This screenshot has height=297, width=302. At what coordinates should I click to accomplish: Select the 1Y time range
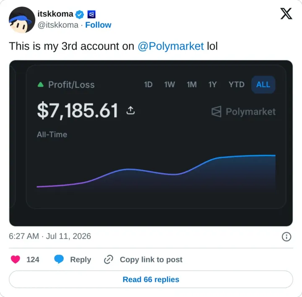(212, 85)
